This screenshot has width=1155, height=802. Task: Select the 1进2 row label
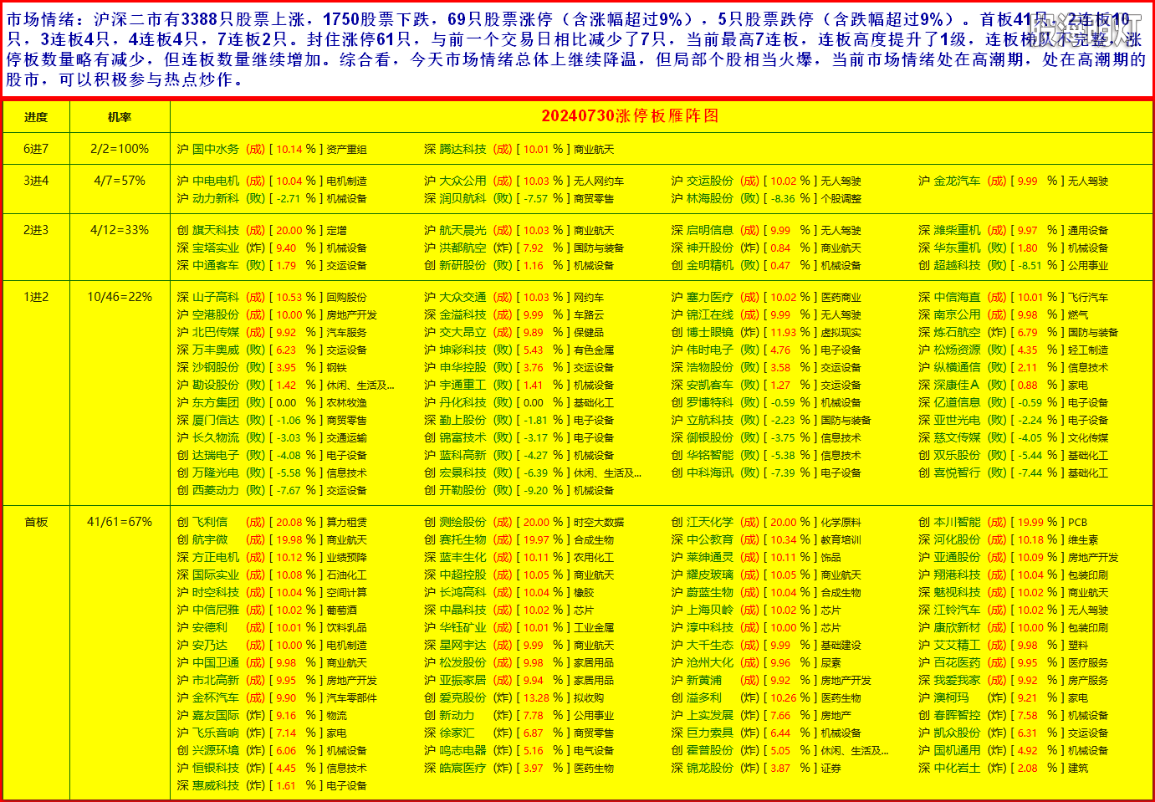point(36,297)
